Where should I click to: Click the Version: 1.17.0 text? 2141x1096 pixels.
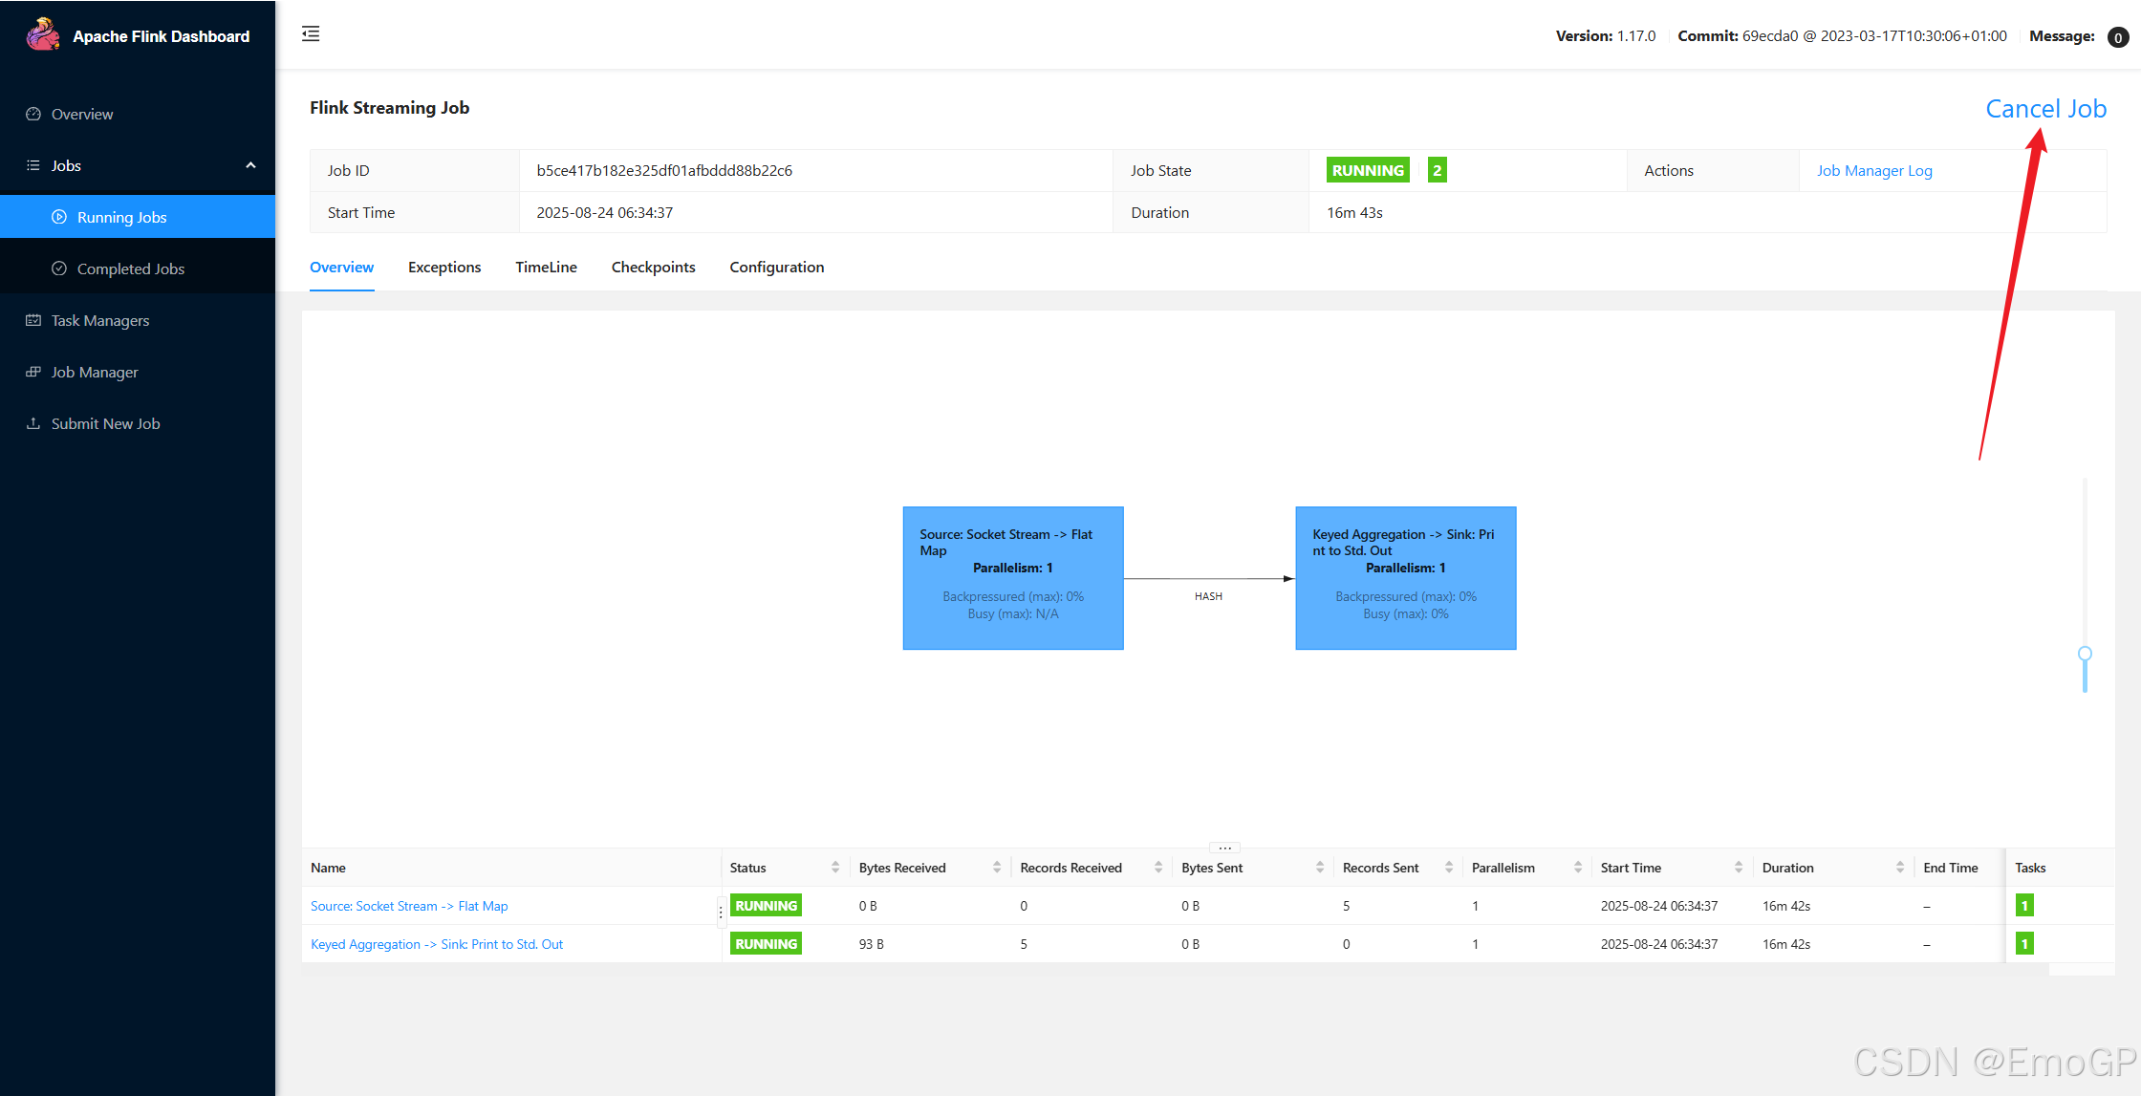tap(1605, 36)
